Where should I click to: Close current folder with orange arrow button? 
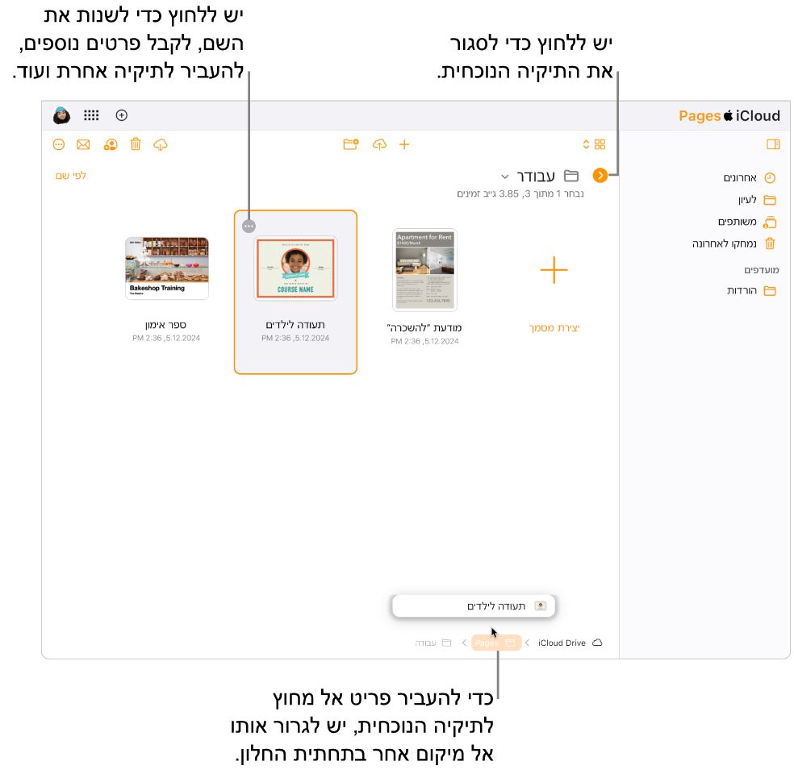(600, 176)
